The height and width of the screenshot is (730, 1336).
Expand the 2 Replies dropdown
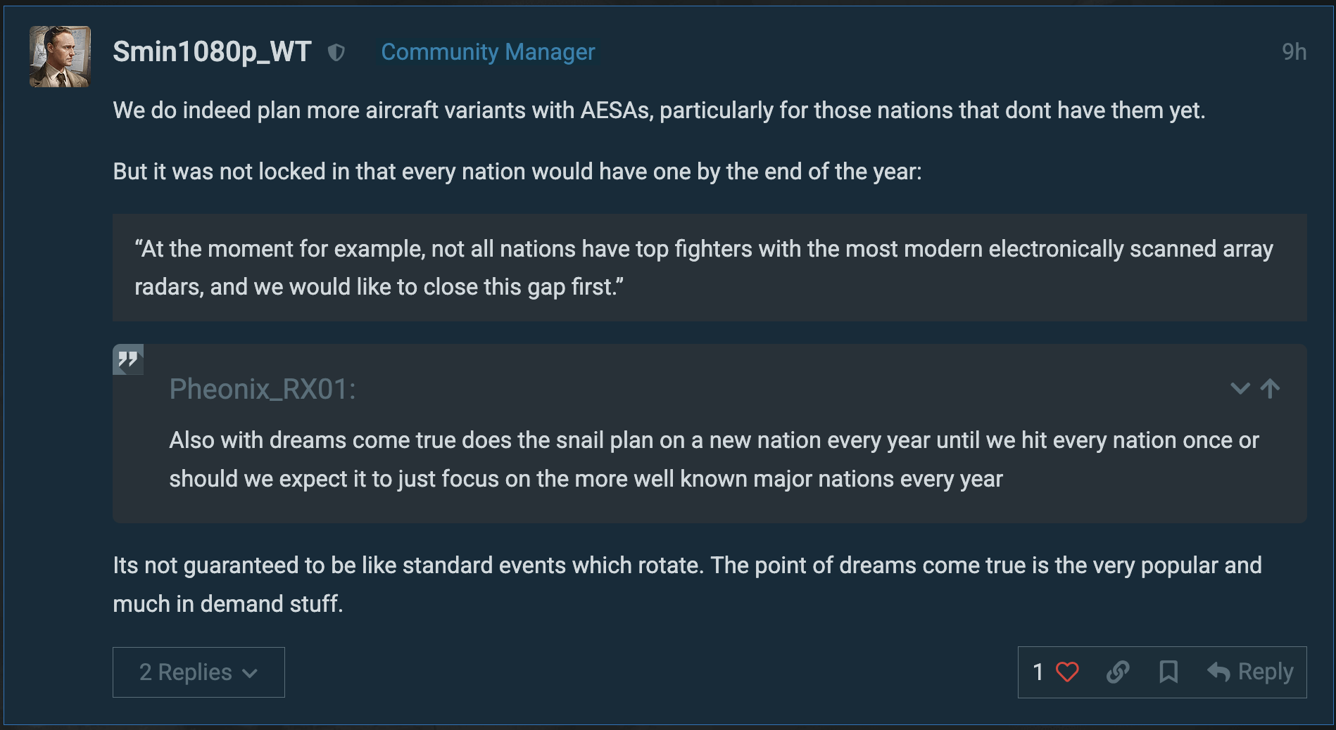click(x=198, y=672)
